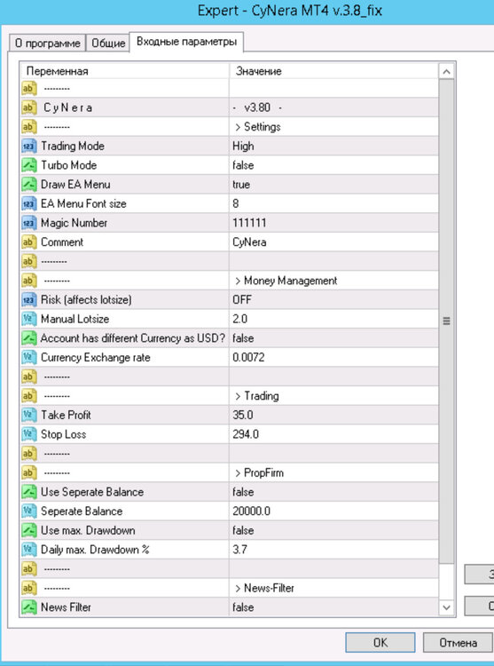
Task: Click the icon beside Stop Loss
Action: coord(29,434)
